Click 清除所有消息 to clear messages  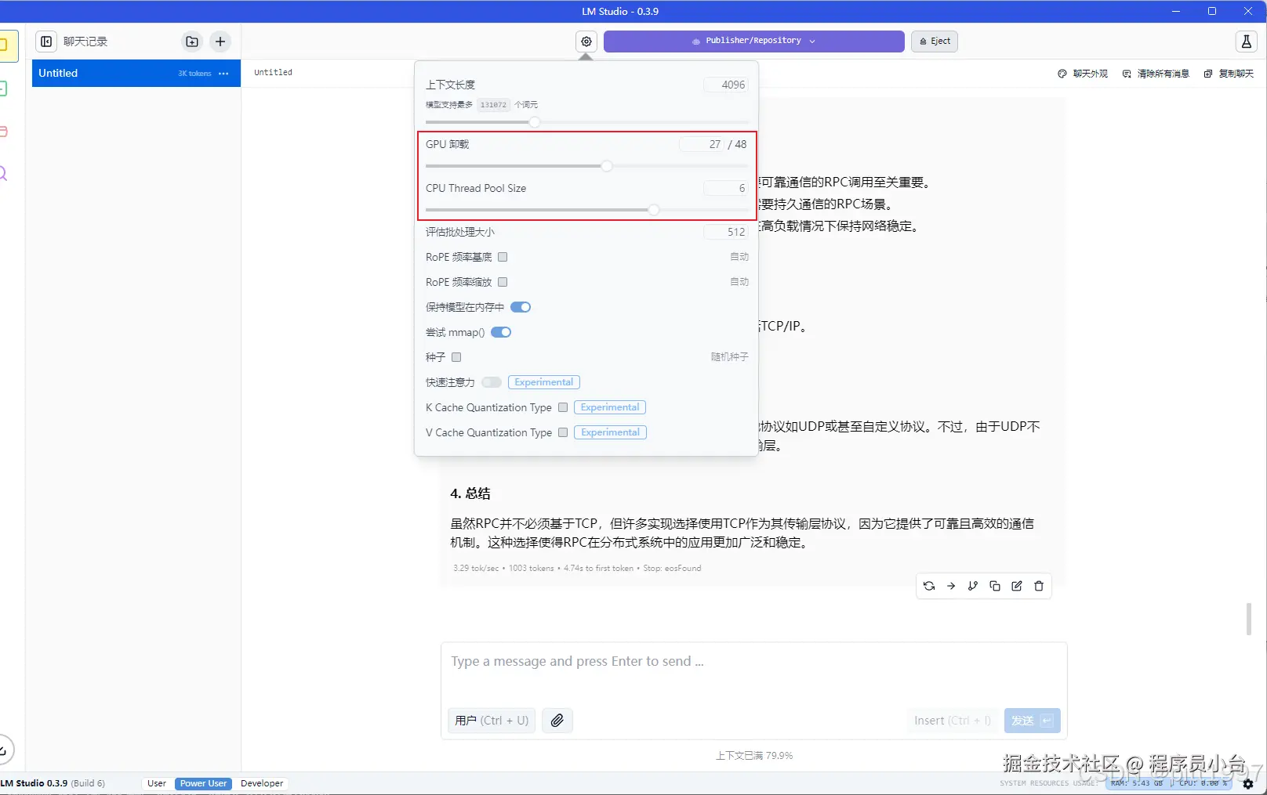[x=1156, y=74]
